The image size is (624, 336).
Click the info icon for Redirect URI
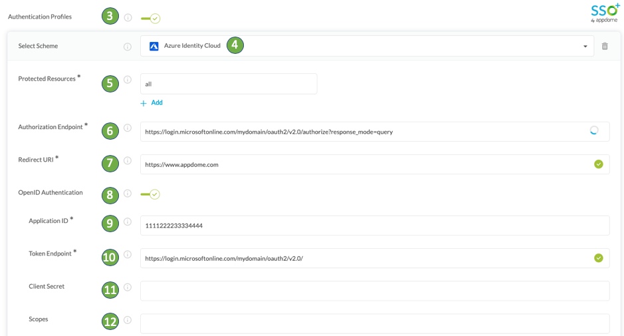[128, 160]
